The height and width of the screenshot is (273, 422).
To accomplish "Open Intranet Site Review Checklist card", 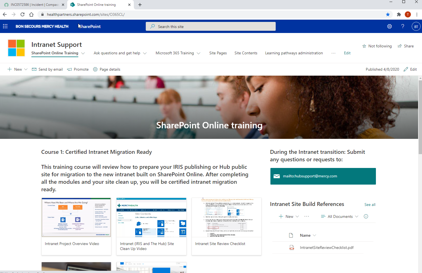I will [x=226, y=226].
